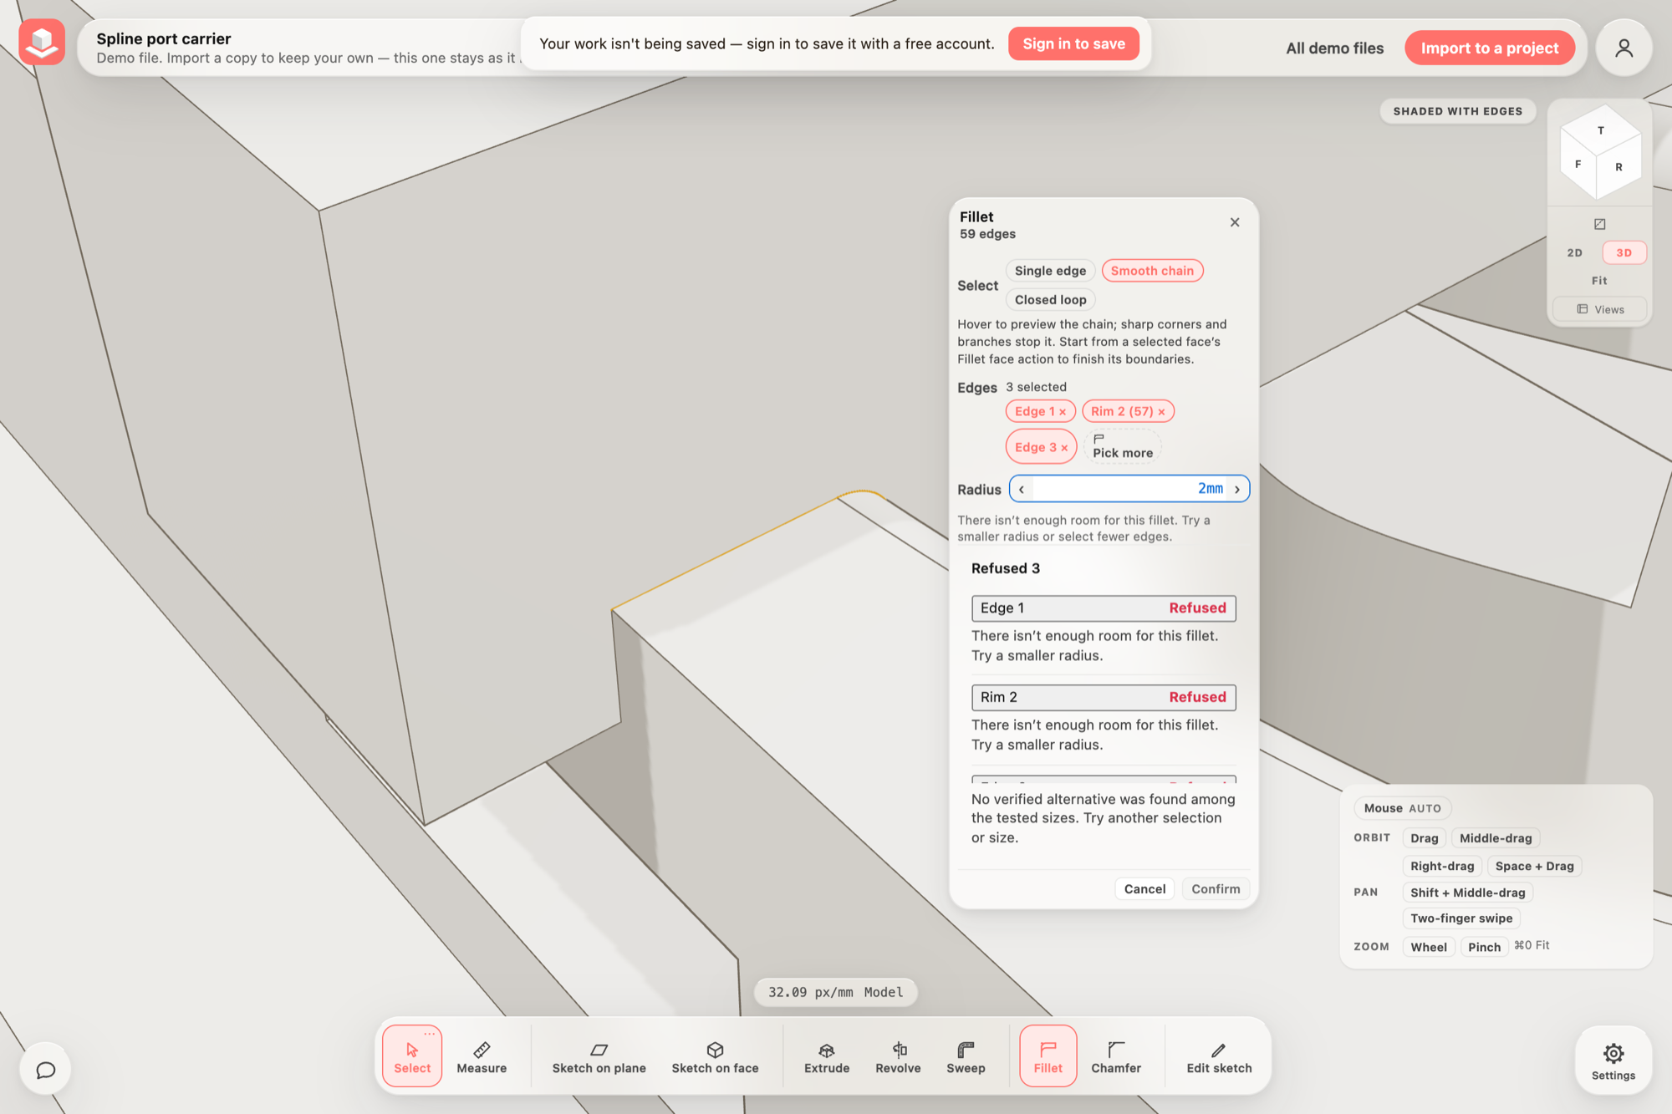The image size is (1672, 1114).
Task: Open All demo files link
Action: (x=1334, y=48)
